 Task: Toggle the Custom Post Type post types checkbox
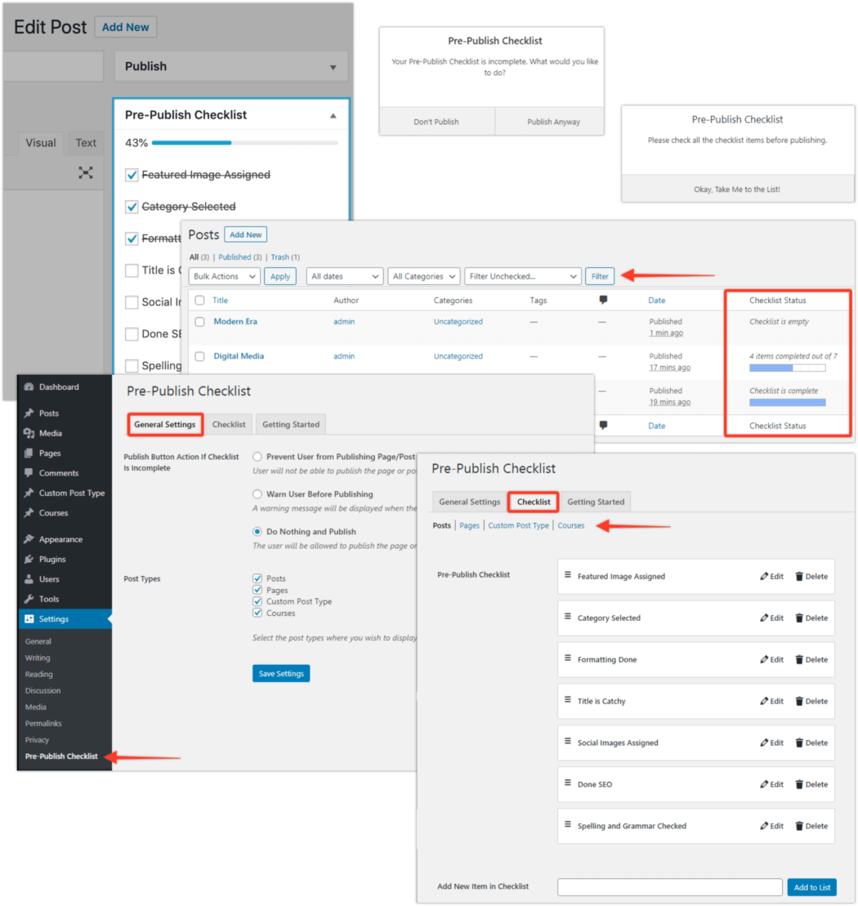coord(257,601)
